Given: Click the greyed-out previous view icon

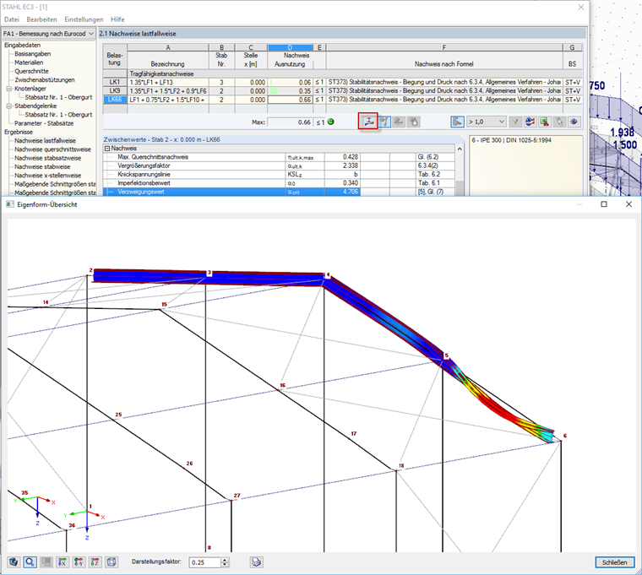Looking at the screenshot, I should [46, 561].
